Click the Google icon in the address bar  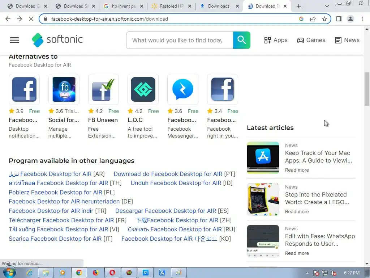[301, 19]
